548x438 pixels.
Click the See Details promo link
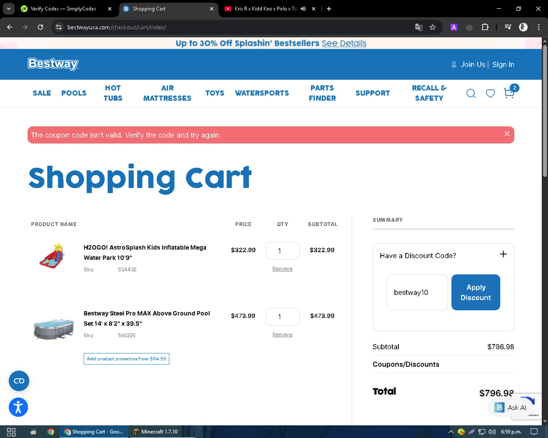pyautogui.click(x=344, y=43)
